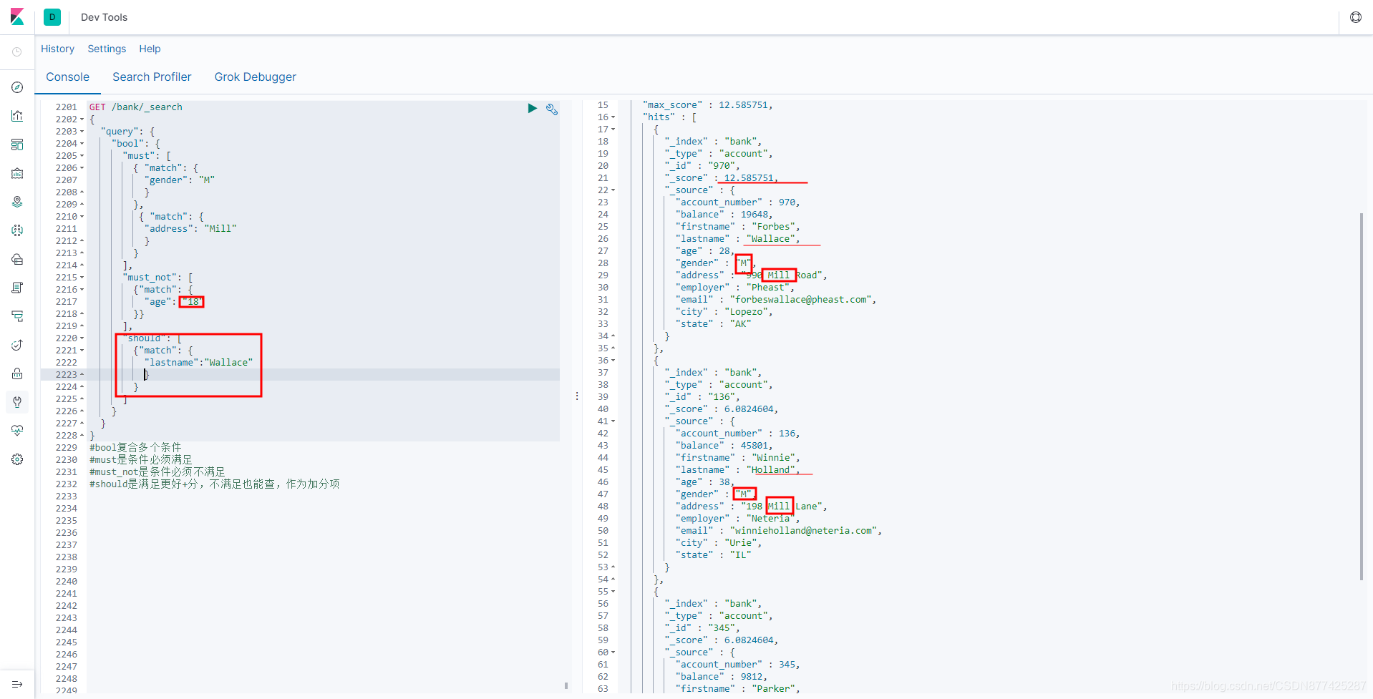The width and height of the screenshot is (1373, 699).
Task: Collapse the hit object at output line 55
Action: pyautogui.click(x=613, y=592)
